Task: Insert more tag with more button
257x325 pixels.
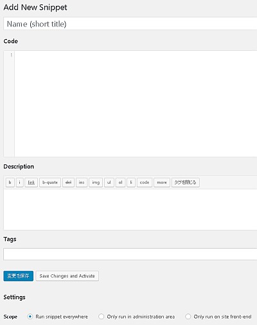Action: click(x=162, y=182)
